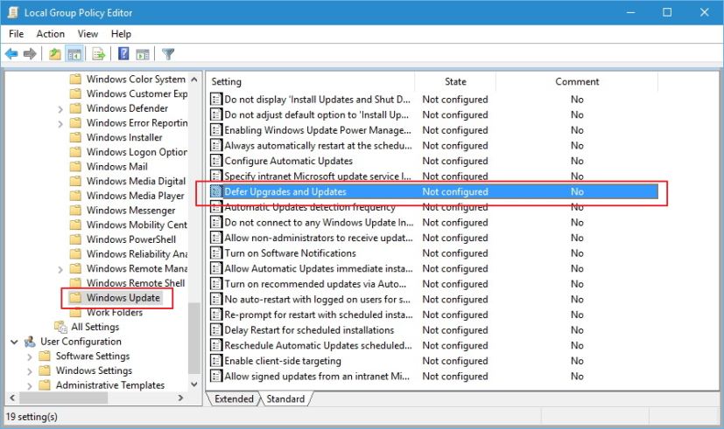The height and width of the screenshot is (429, 724).
Task: Select 'Reschedule Automatic Updates scheduled...' setting
Action: click(x=318, y=345)
